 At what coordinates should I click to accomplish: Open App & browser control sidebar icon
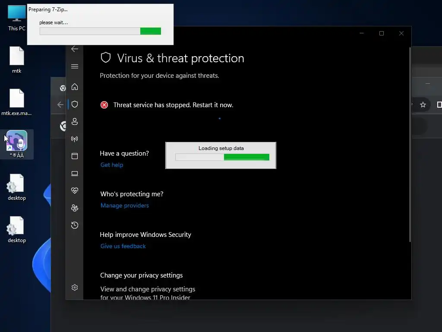coord(74,156)
